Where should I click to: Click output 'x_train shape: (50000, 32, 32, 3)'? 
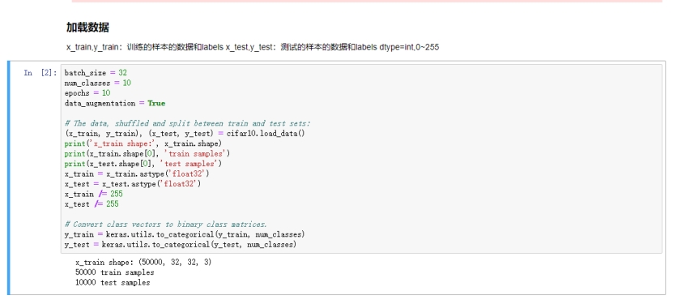[x=143, y=262]
